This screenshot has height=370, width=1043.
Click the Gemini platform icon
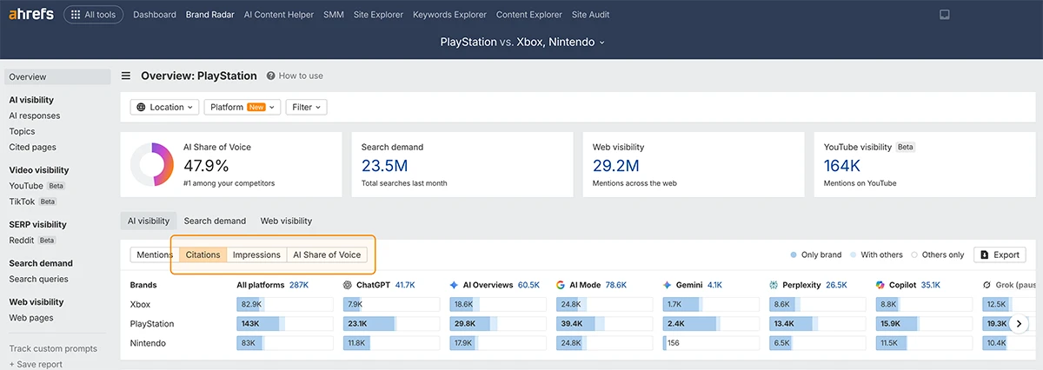[x=668, y=285]
